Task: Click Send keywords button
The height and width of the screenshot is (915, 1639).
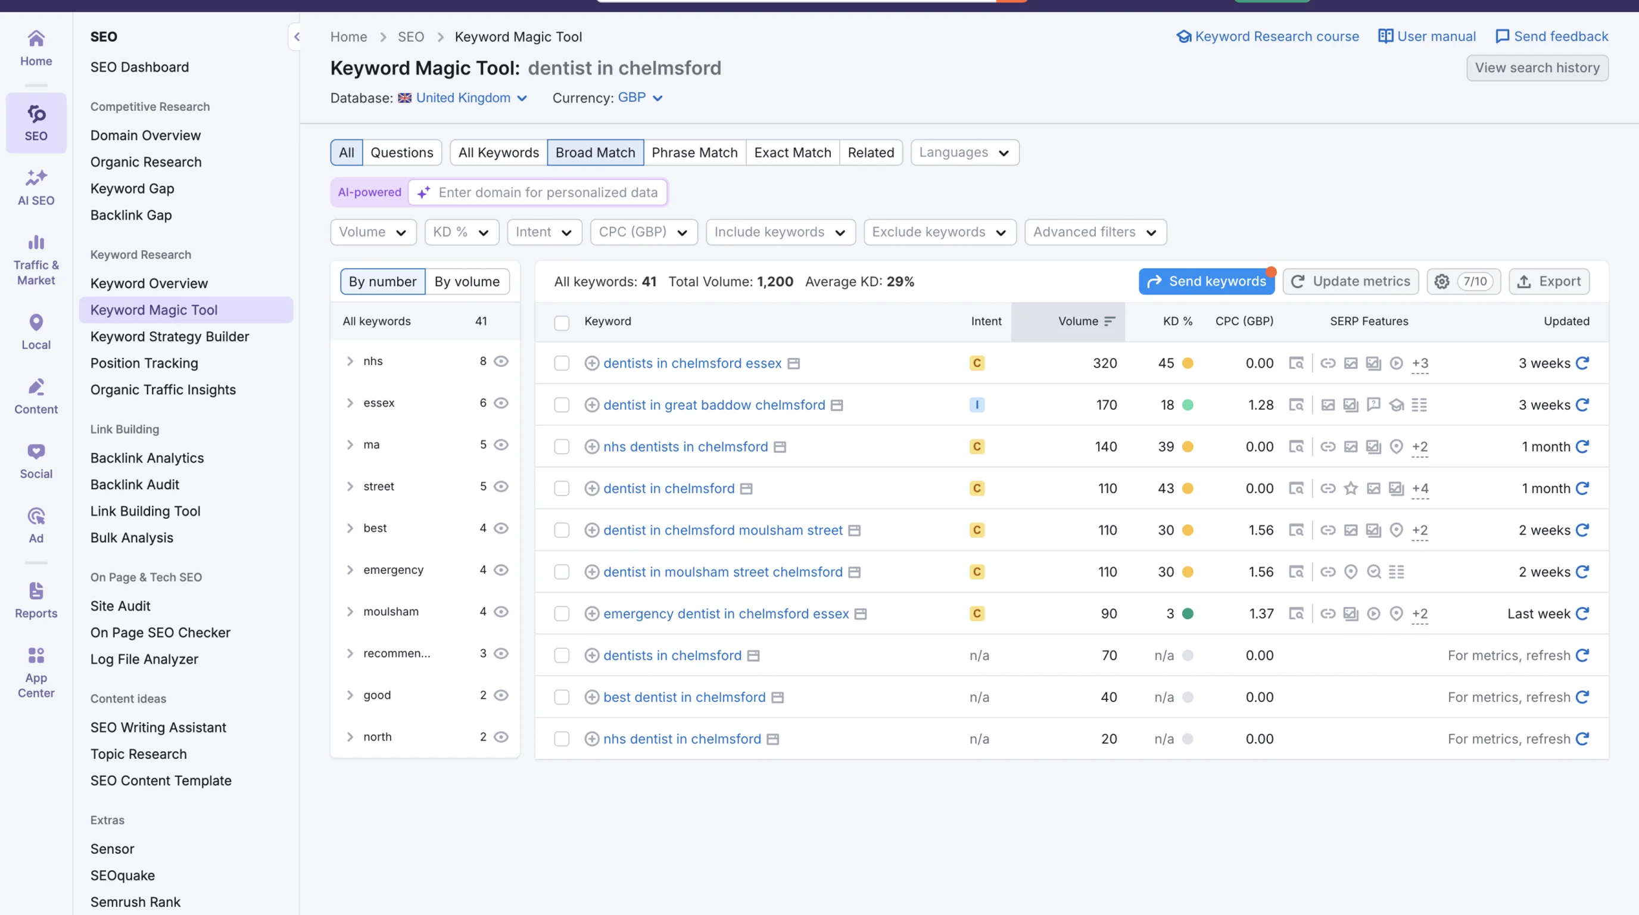Action: click(x=1207, y=281)
